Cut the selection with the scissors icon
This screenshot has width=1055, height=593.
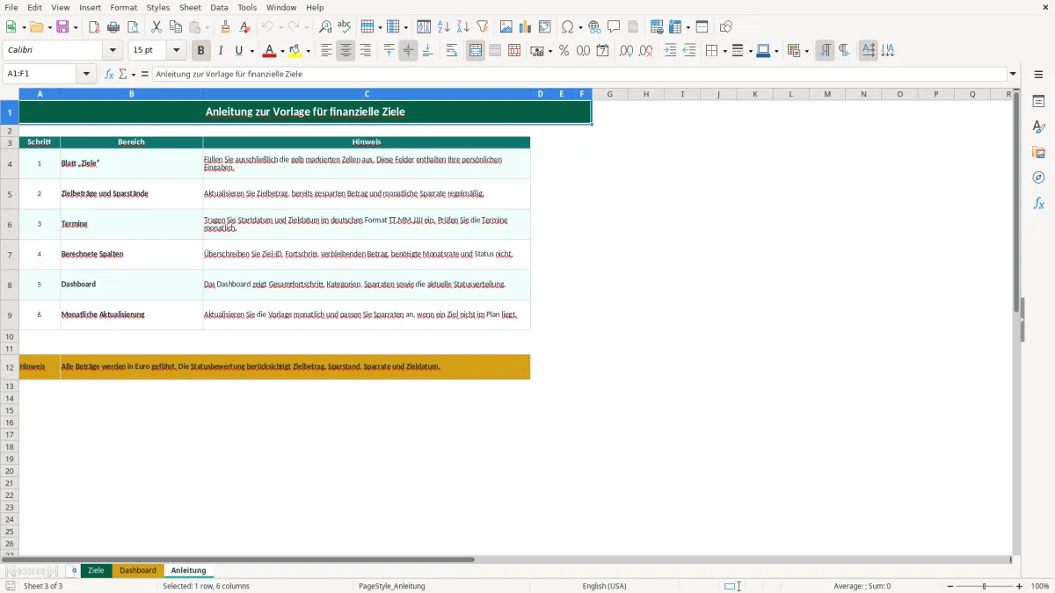point(156,27)
